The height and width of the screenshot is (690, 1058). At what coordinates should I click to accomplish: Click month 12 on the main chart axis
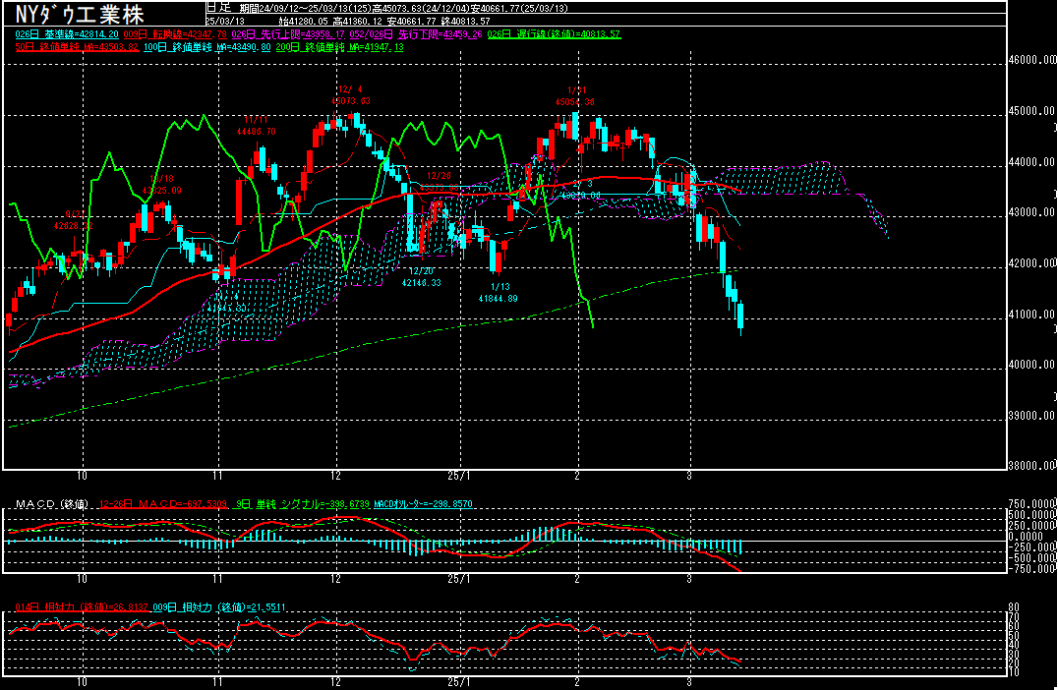click(336, 476)
